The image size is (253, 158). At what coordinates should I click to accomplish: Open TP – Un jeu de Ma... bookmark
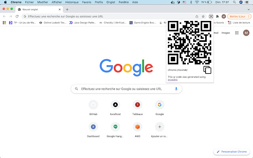(x=22, y=23)
